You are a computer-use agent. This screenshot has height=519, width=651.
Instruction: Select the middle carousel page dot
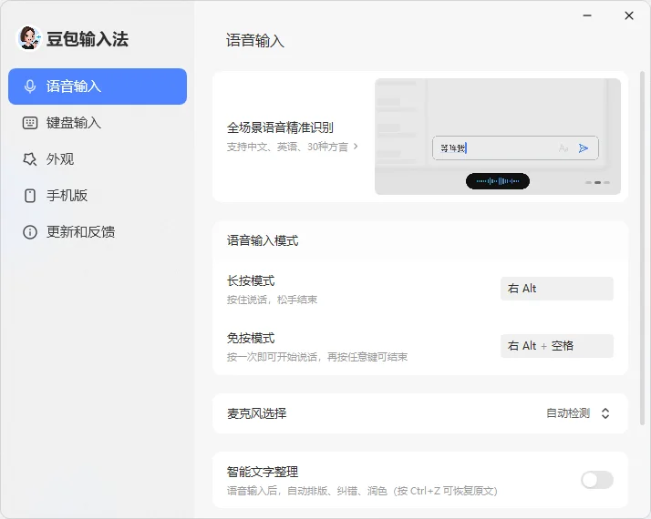coord(597,182)
